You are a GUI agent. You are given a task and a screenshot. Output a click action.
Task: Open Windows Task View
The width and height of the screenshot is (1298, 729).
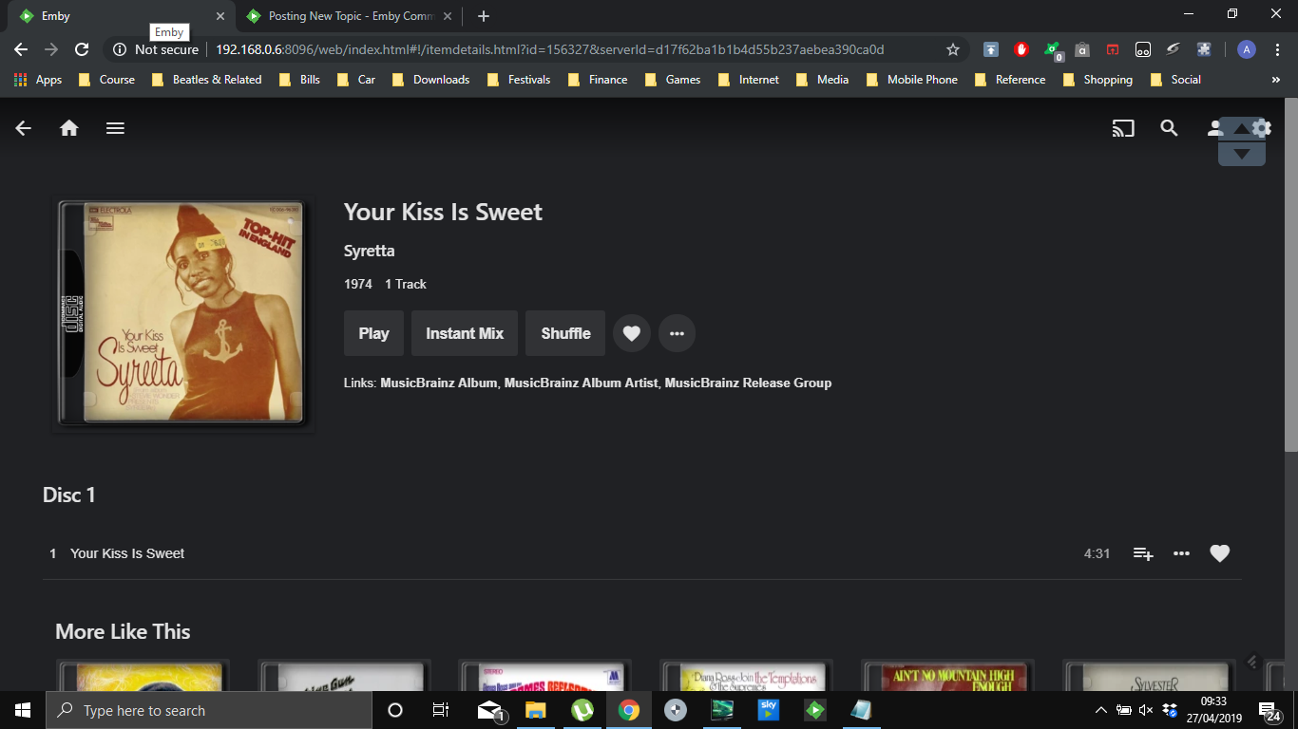coord(441,710)
